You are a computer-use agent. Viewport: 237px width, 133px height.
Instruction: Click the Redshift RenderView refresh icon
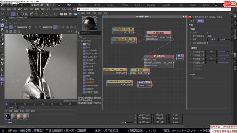[15, 27]
